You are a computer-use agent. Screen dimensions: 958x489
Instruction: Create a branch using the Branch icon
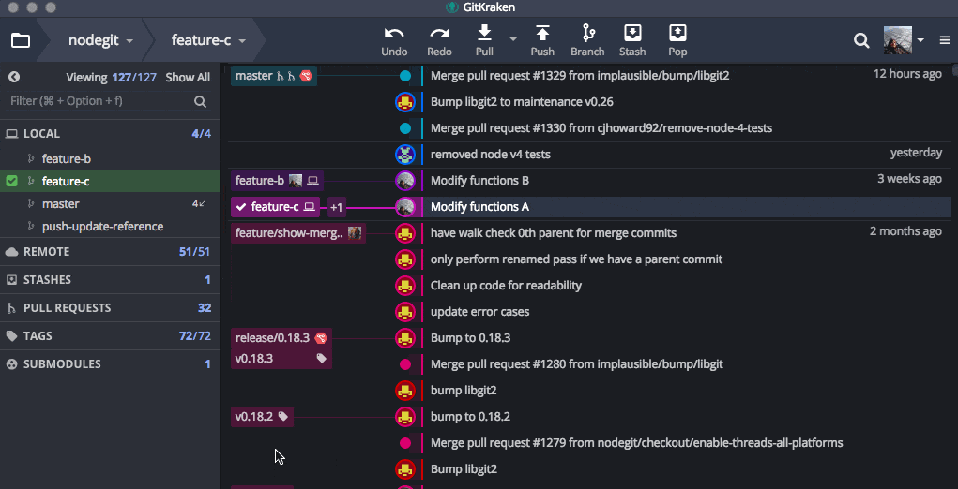[587, 33]
